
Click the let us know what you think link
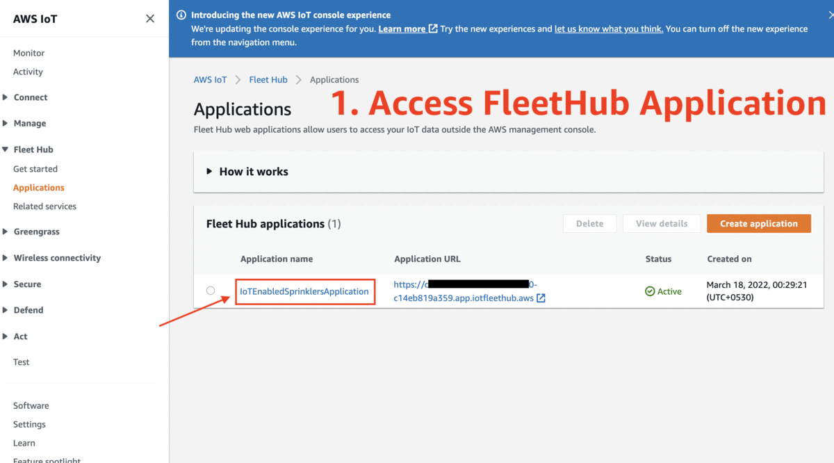(x=609, y=29)
